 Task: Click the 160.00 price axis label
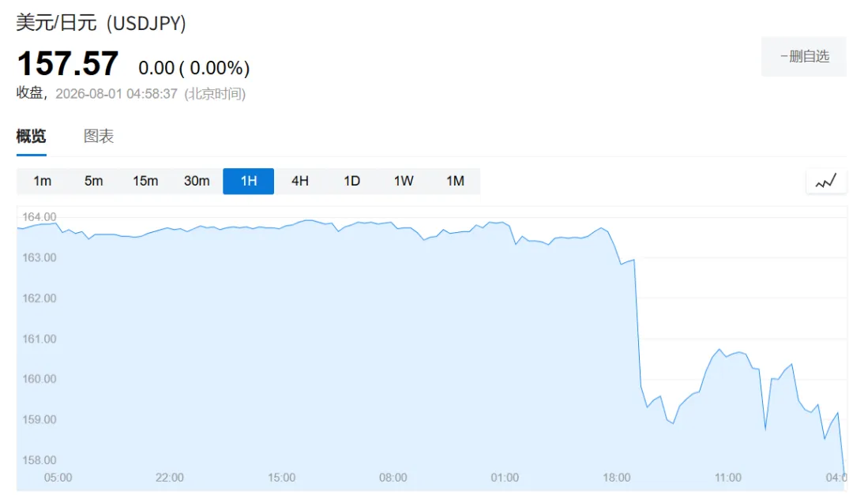point(39,379)
